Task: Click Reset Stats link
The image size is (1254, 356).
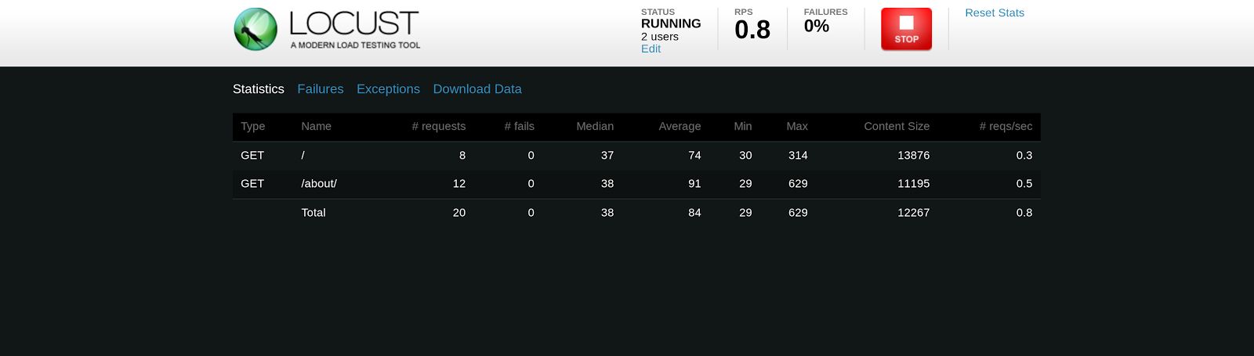Action: [x=994, y=13]
